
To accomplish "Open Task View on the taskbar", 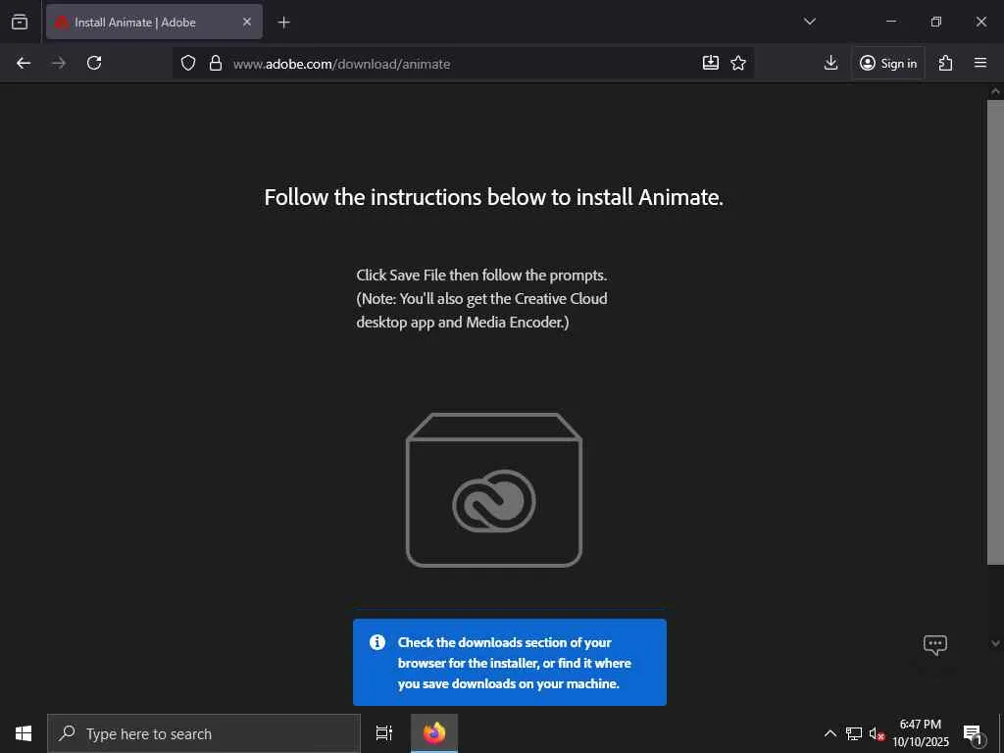I will point(383,733).
